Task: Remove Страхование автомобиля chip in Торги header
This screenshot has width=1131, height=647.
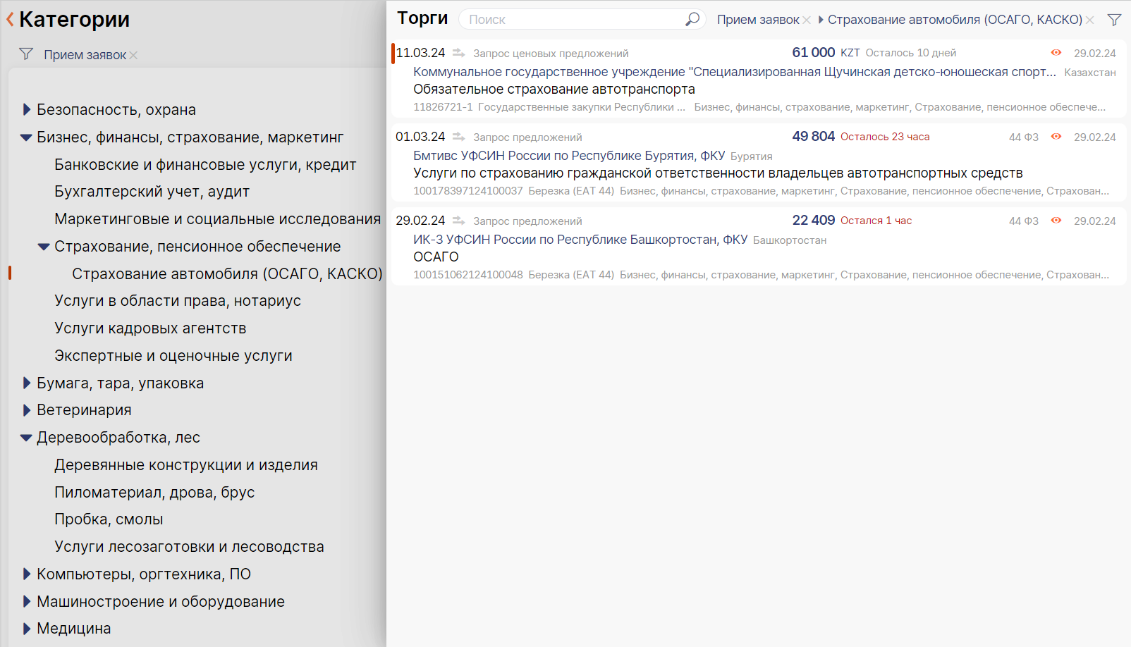Action: tap(1090, 20)
